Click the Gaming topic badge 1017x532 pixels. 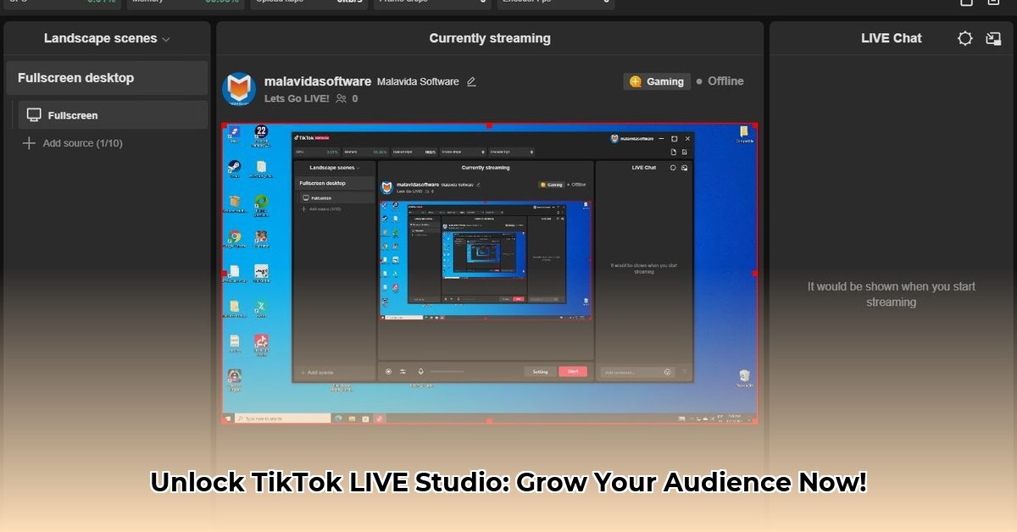[657, 81]
